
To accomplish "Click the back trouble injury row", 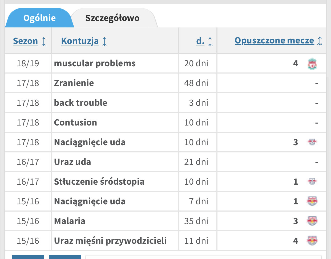I will (165, 103).
